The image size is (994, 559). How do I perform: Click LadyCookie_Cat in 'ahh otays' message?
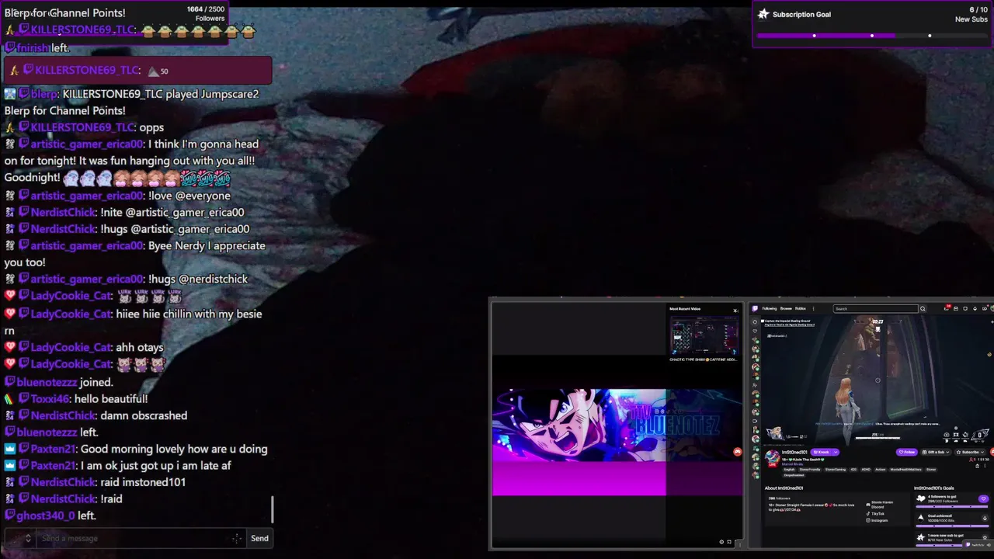[x=71, y=347]
